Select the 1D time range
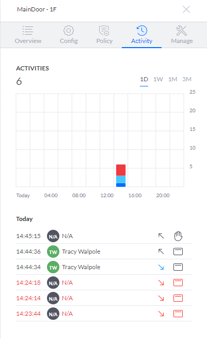Image resolution: width=207 pixels, height=339 pixels. [x=144, y=79]
